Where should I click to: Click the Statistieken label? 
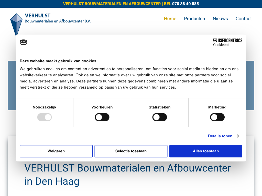click(x=160, y=107)
